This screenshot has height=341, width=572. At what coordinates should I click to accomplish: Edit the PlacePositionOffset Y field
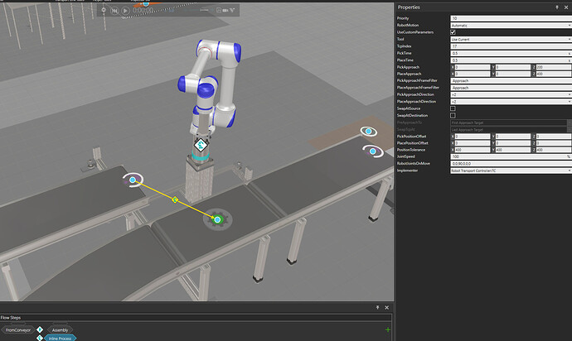[x=512, y=143]
